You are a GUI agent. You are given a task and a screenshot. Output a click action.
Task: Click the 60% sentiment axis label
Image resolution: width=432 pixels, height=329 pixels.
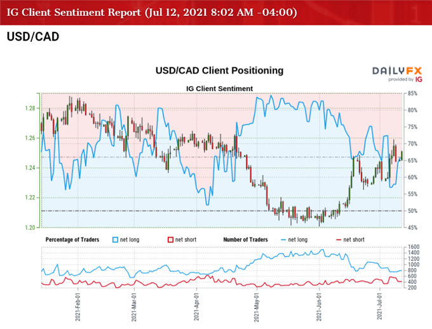412,177
